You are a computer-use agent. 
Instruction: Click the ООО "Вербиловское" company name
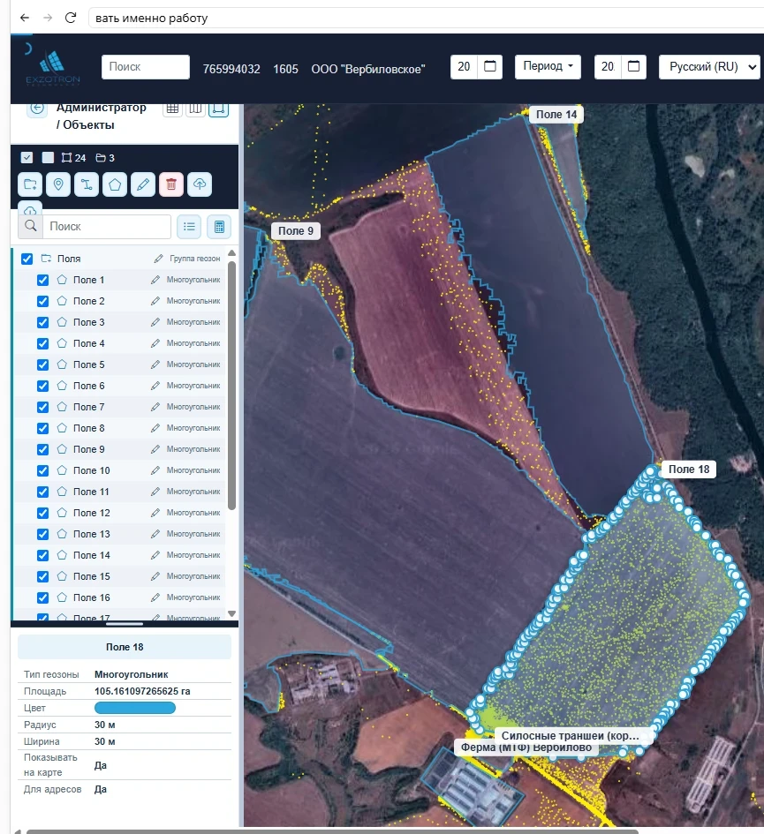click(x=368, y=69)
